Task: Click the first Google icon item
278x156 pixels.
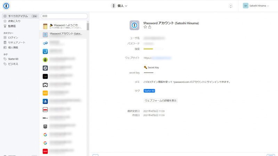Action: click(x=45, y=135)
